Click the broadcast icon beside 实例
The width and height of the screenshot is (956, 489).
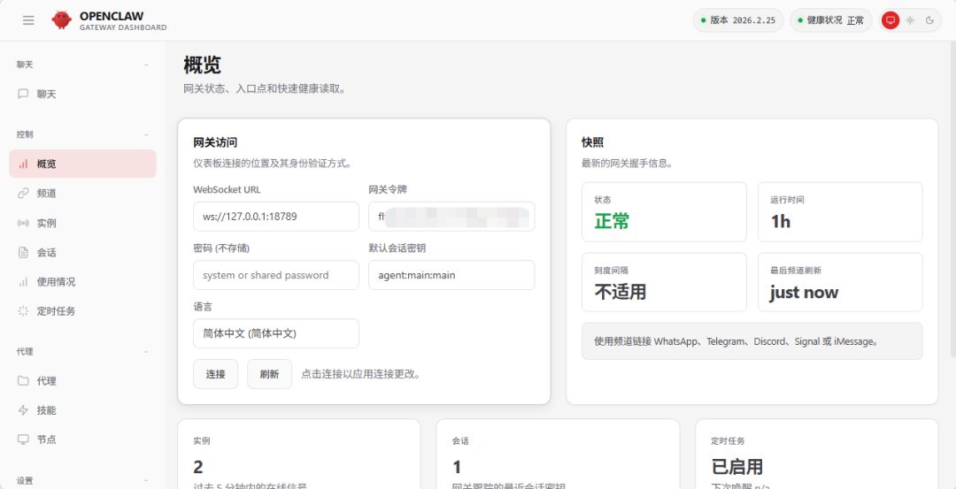click(23, 223)
